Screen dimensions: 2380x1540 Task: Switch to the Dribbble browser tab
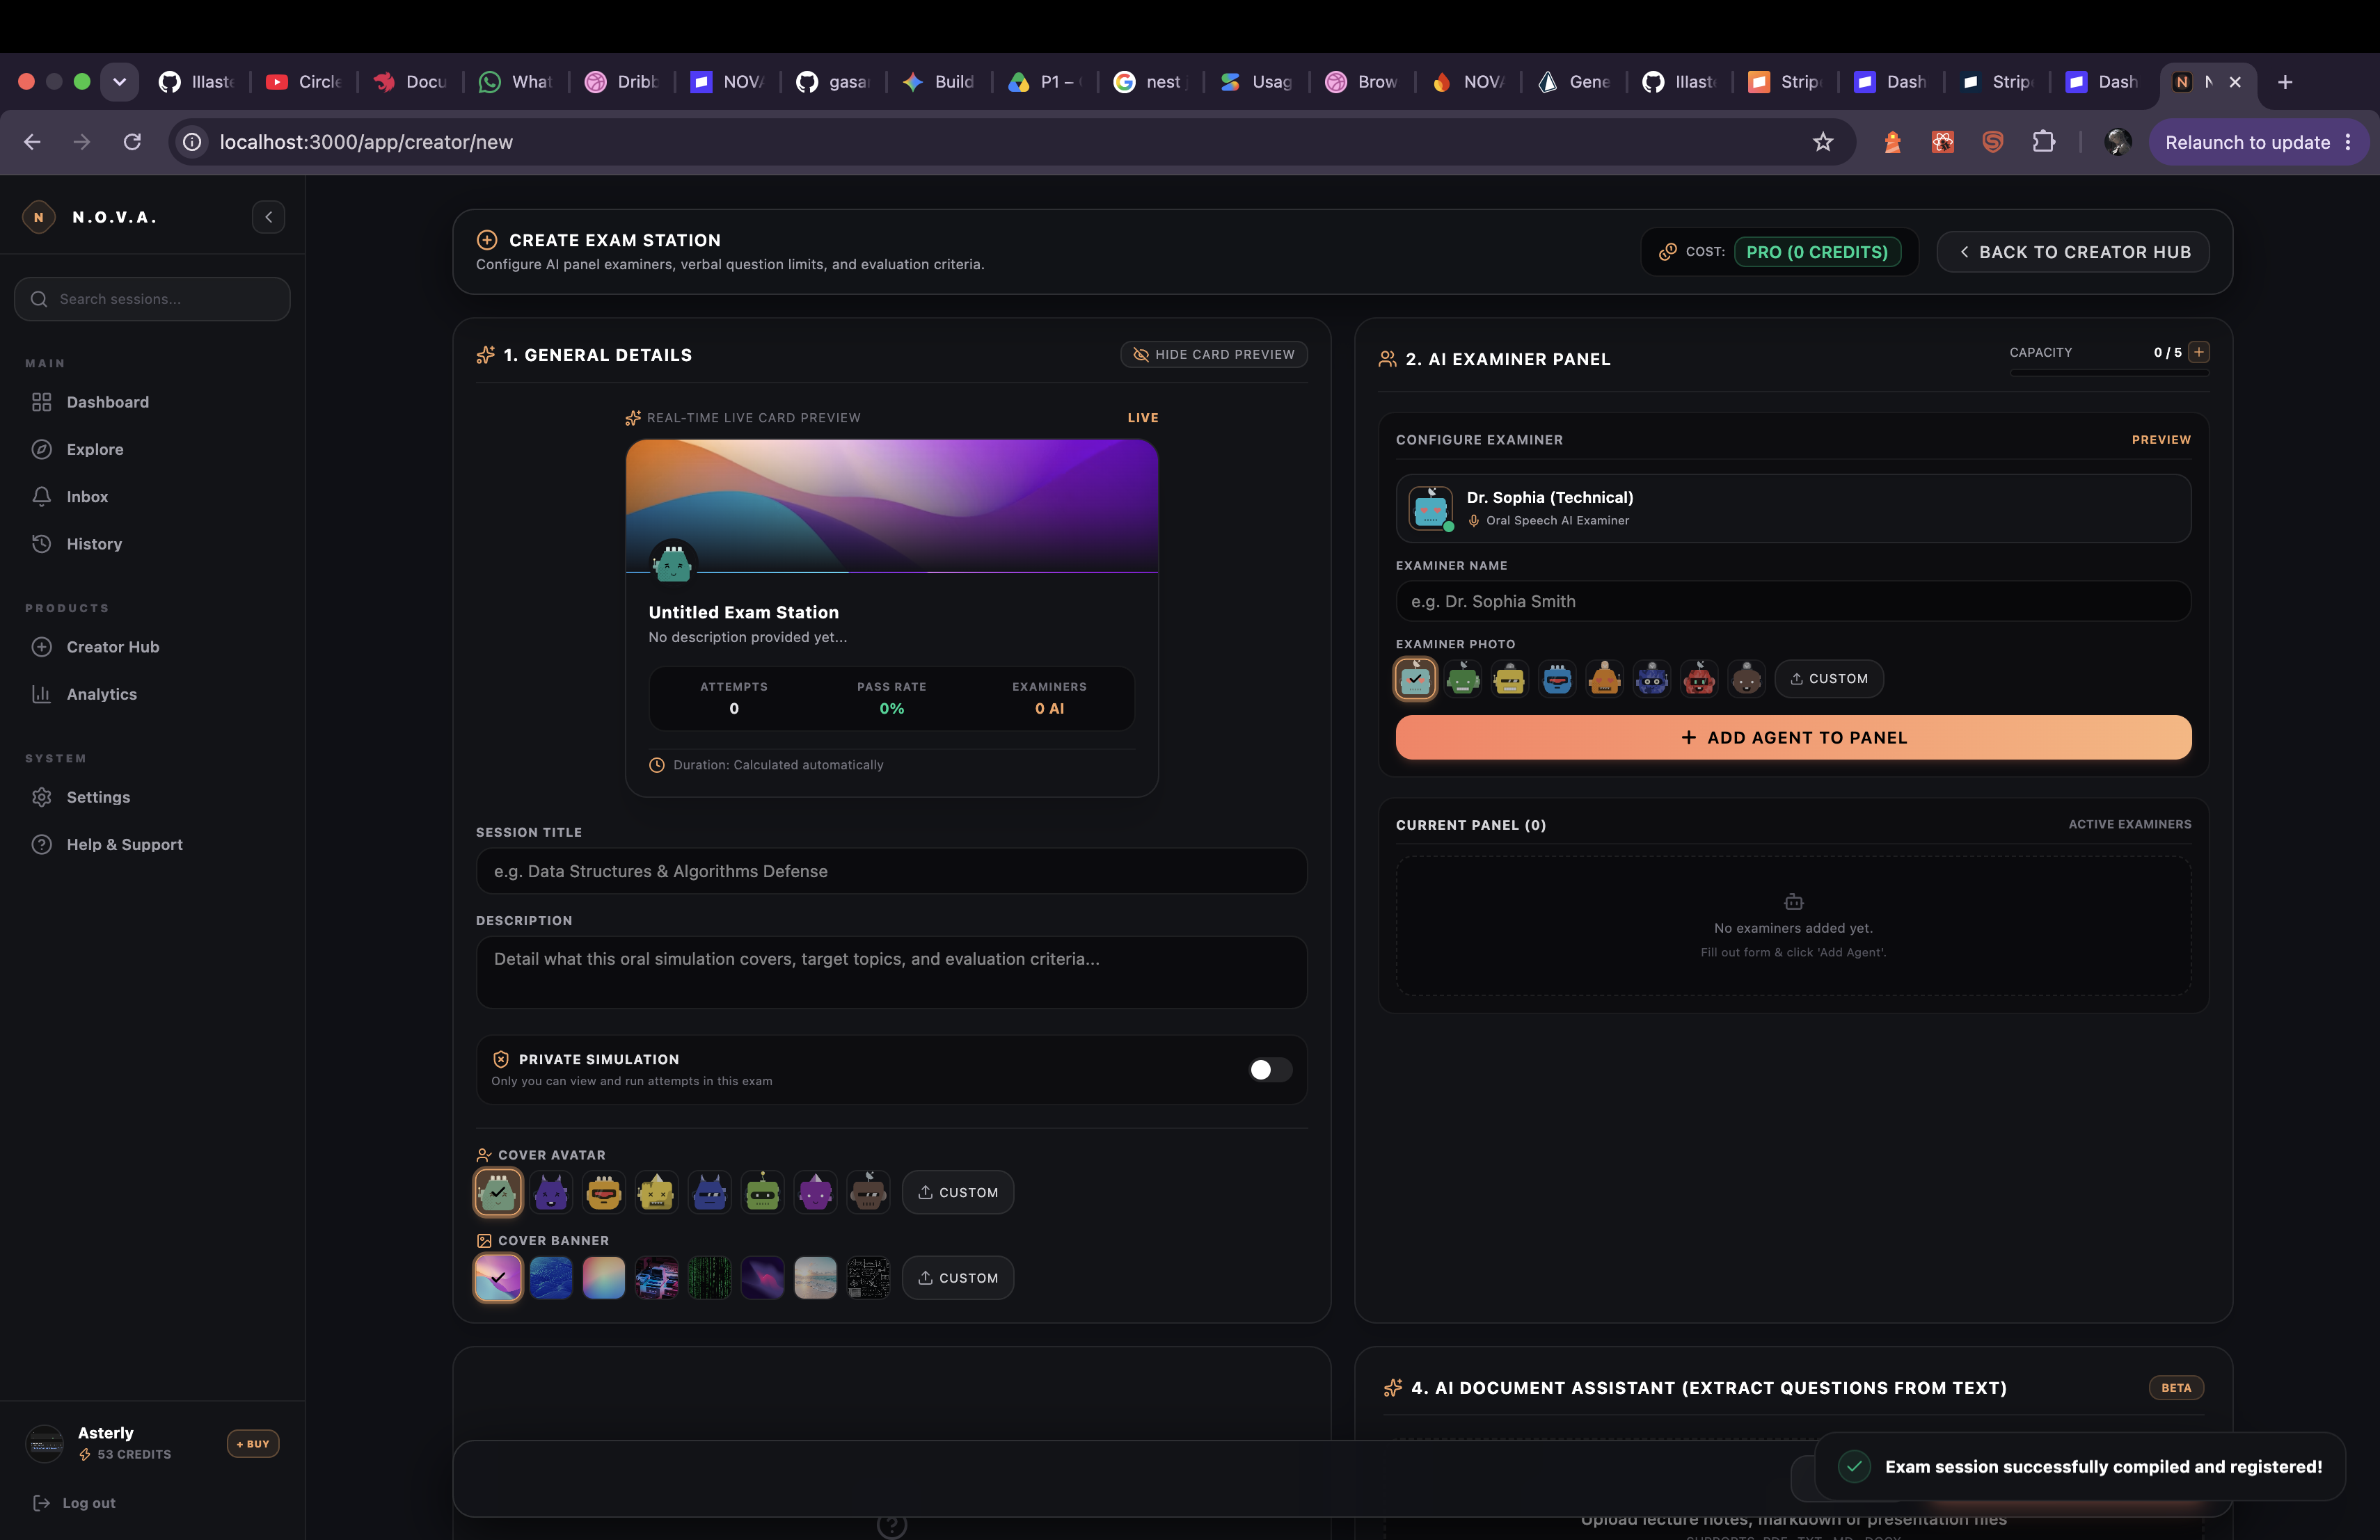click(x=621, y=82)
